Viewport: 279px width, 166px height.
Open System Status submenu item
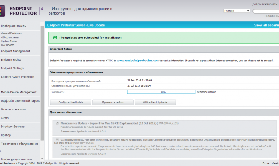tap(9, 41)
